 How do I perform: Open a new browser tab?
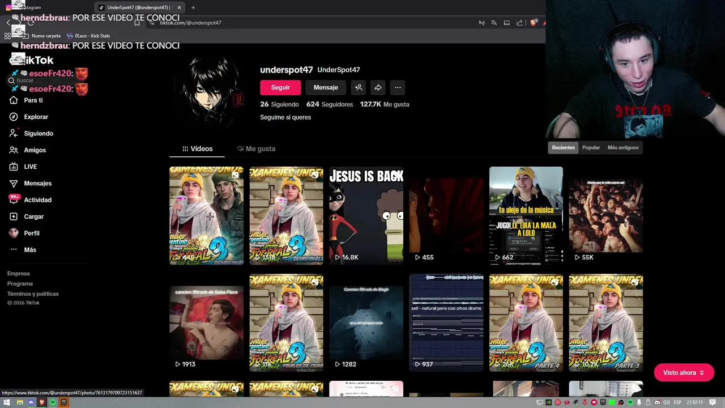click(x=193, y=7)
